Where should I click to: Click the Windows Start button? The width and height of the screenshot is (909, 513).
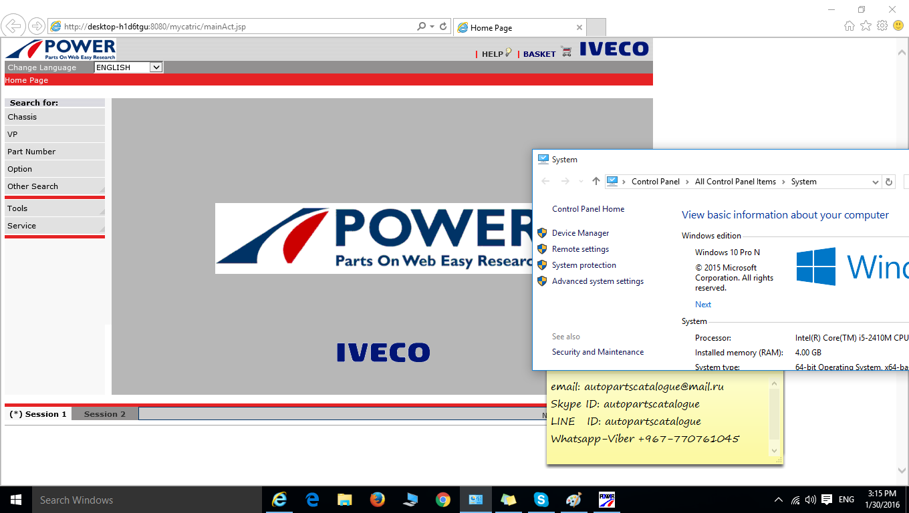pyautogui.click(x=16, y=500)
